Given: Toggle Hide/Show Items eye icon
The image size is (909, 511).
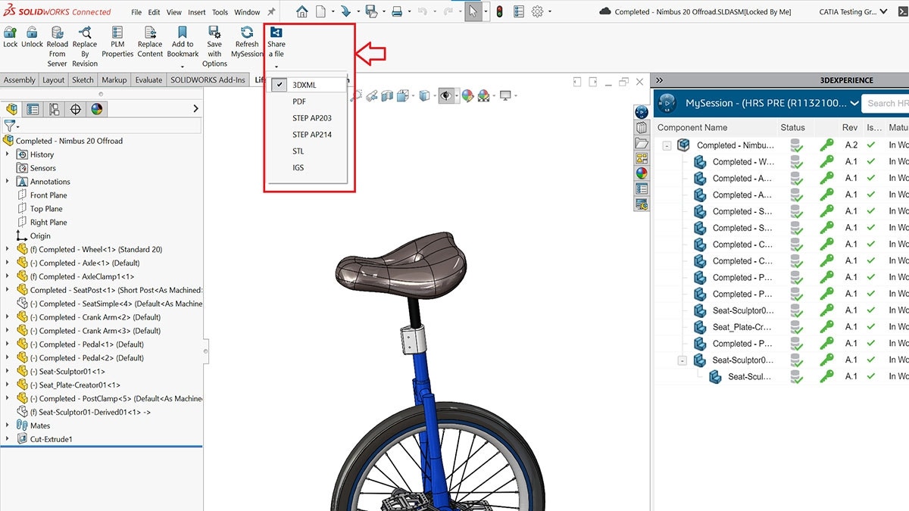Looking at the screenshot, I should click(446, 95).
